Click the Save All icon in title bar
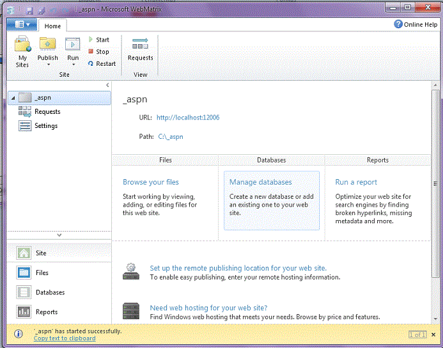The image size is (443, 348). [42, 10]
